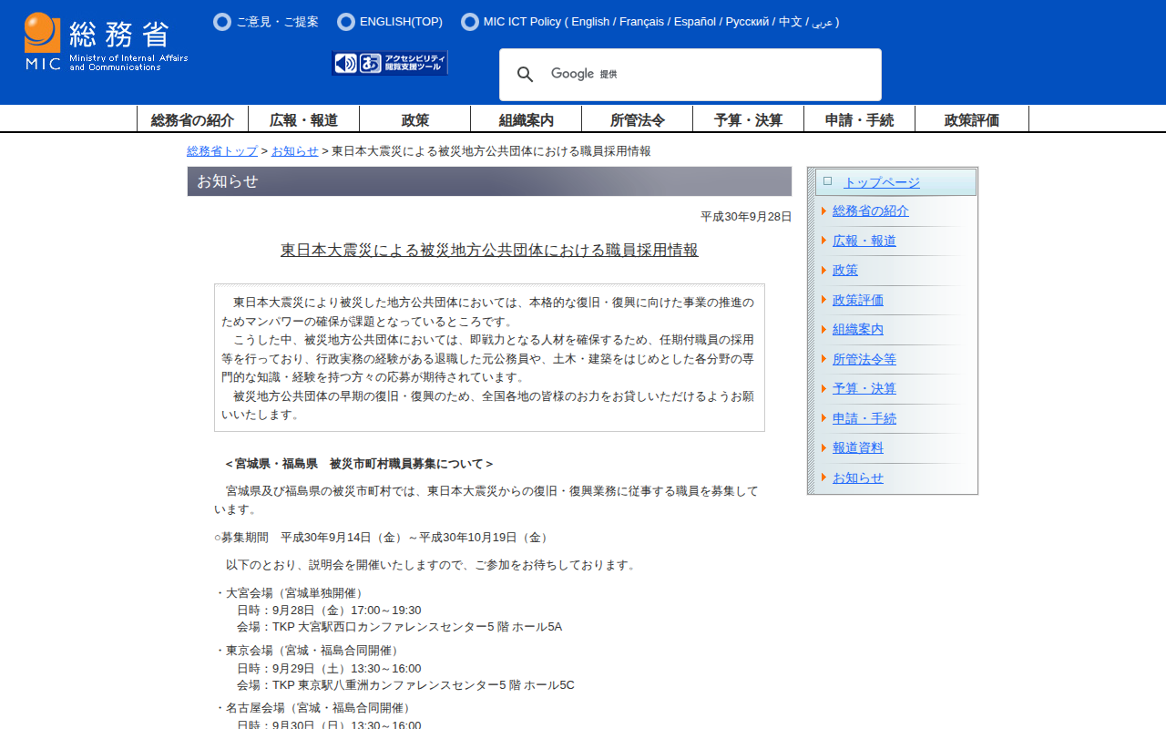The width and height of the screenshot is (1166, 729).
Task: Open the 報道資料 sidebar link
Action: coord(857,447)
